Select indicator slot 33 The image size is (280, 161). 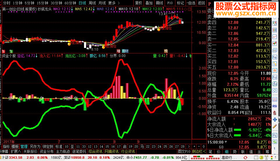click(x=84, y=146)
